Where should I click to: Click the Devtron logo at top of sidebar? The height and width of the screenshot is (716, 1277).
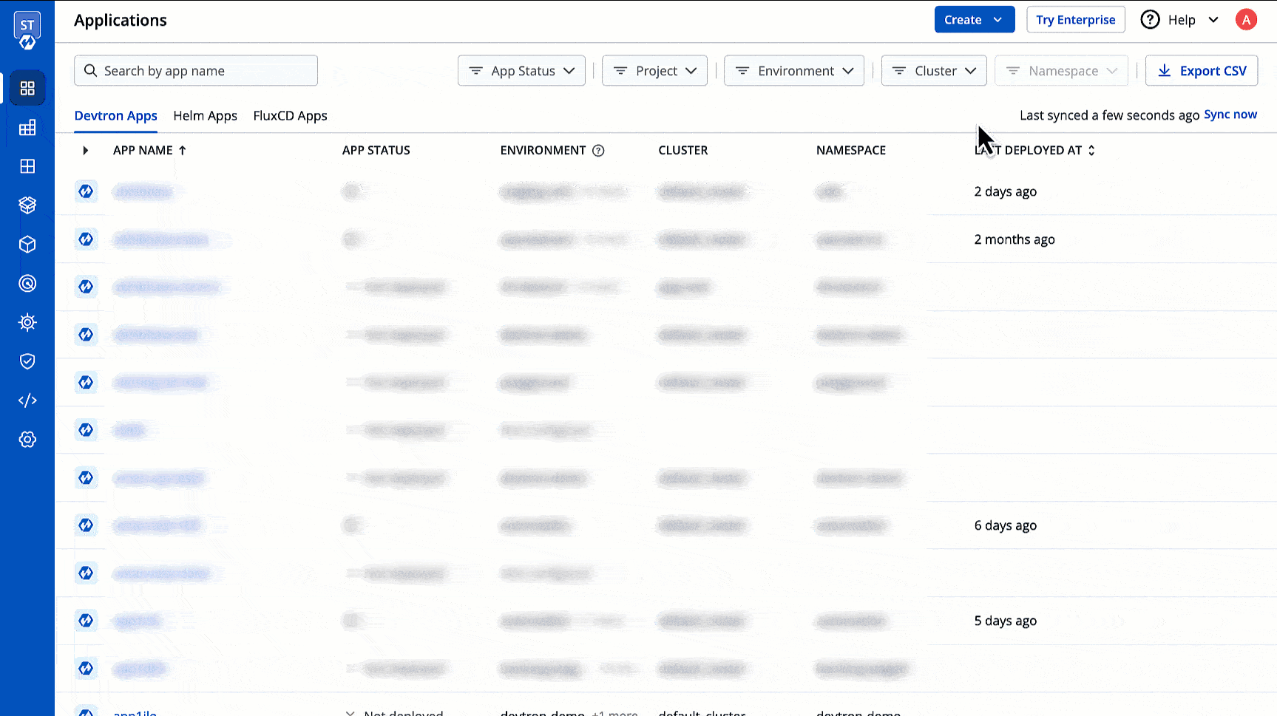[x=27, y=30]
